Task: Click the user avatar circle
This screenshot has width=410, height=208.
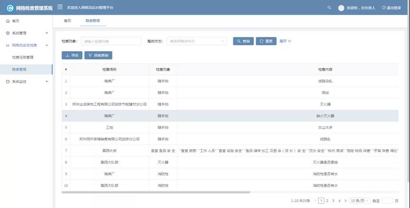Action: 341,8
